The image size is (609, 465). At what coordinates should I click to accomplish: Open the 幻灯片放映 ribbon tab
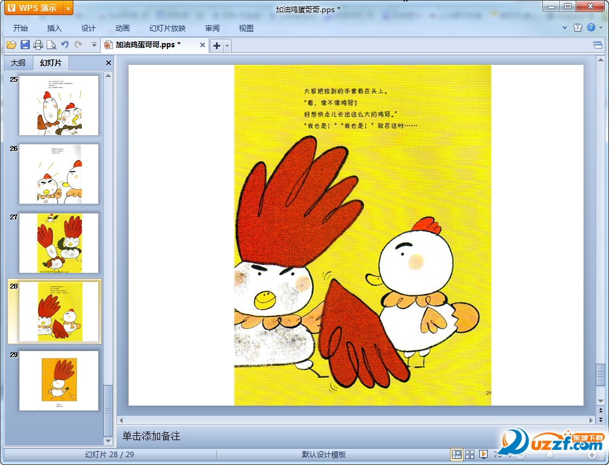[167, 28]
